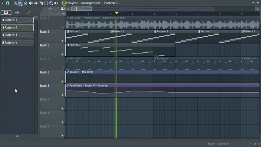Select the Track 7 header label

click(x=44, y=99)
